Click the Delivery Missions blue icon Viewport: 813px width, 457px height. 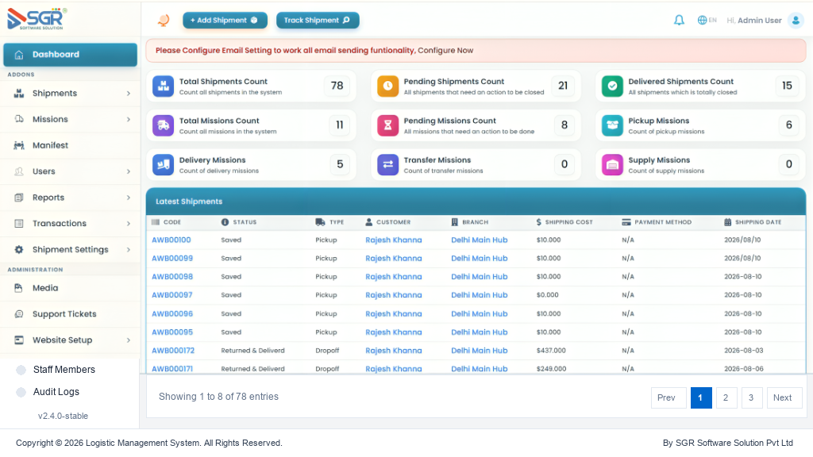tap(164, 165)
